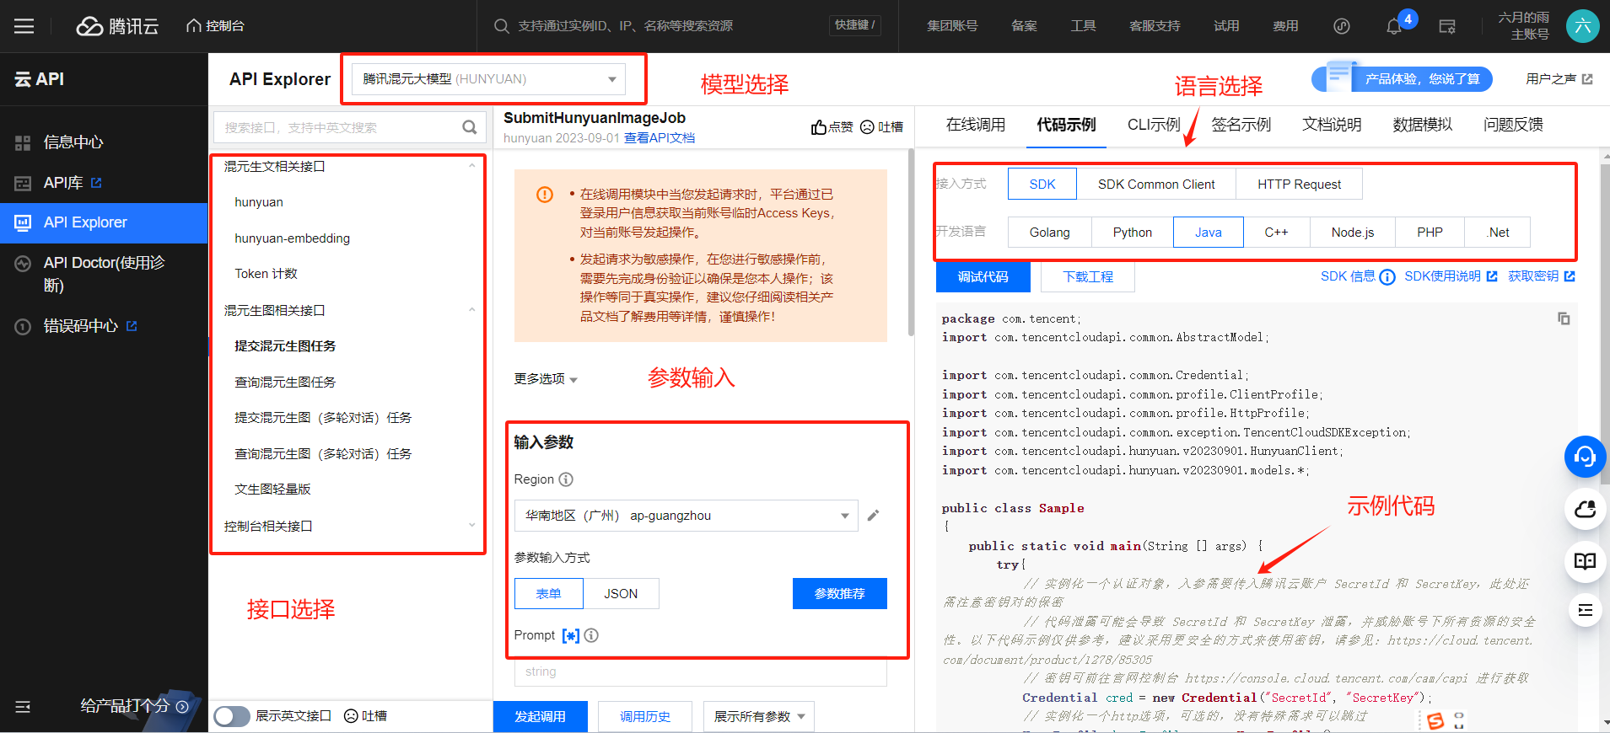Click the cloud shell floating button
The height and width of the screenshot is (733, 1610).
click(x=1585, y=509)
